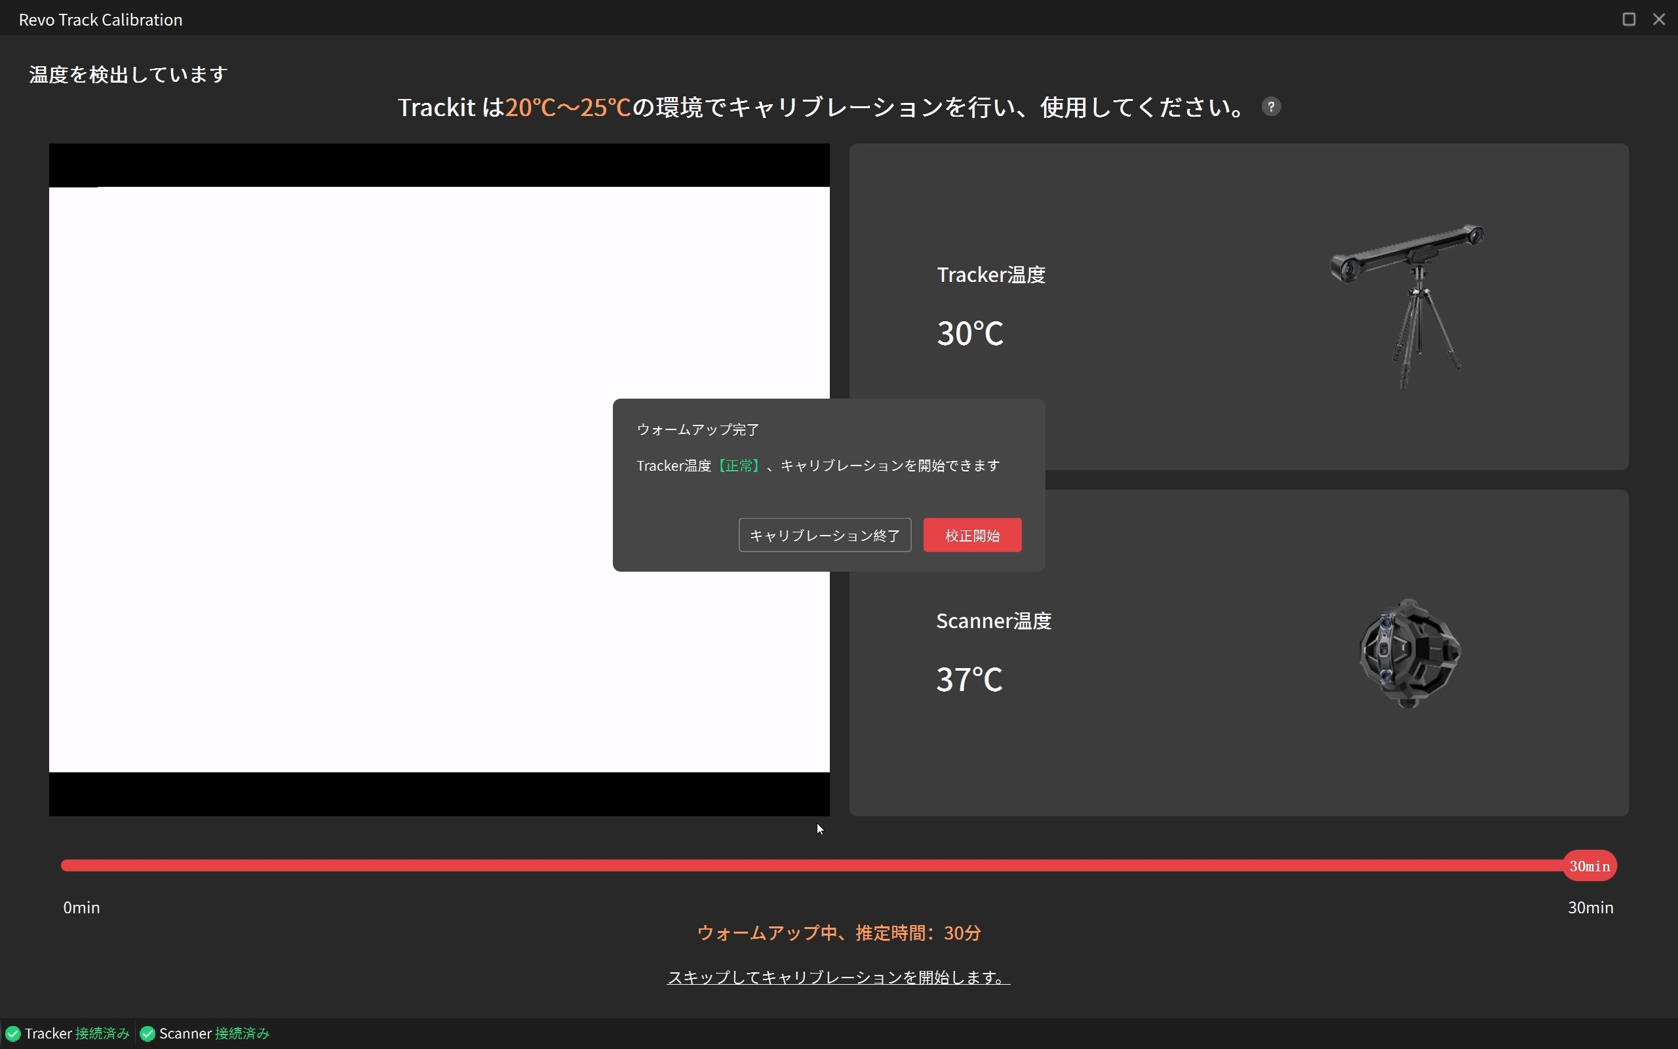Click the orange warm-up estimated time text
The height and width of the screenshot is (1049, 1678).
click(838, 933)
